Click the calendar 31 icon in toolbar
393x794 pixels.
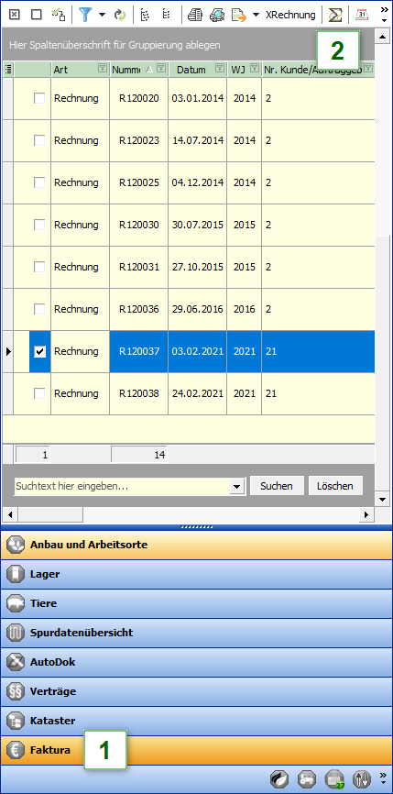(x=362, y=15)
